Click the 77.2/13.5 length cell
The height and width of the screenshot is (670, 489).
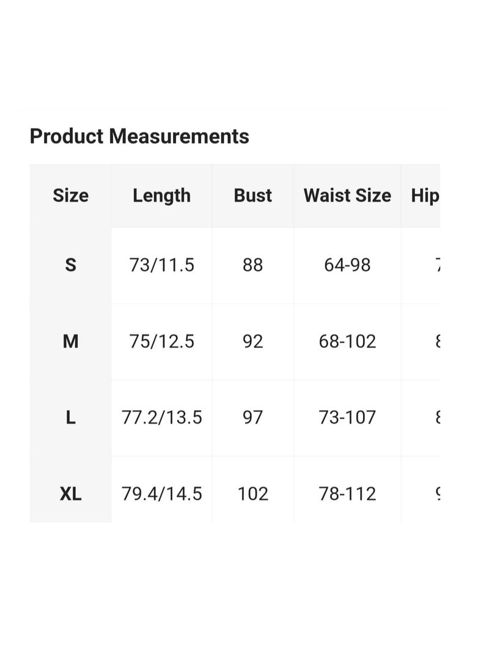pyautogui.click(x=161, y=418)
